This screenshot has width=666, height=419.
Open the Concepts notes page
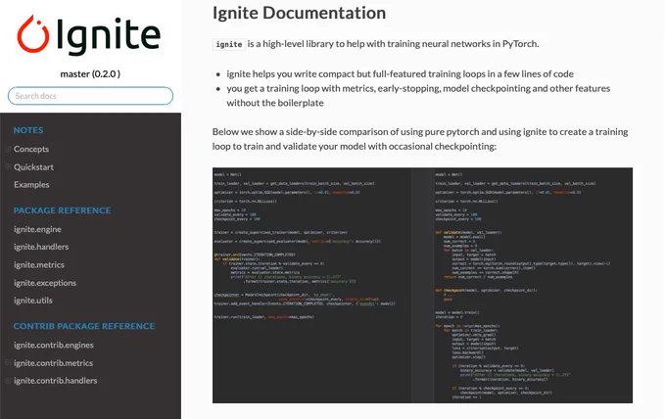tap(31, 149)
